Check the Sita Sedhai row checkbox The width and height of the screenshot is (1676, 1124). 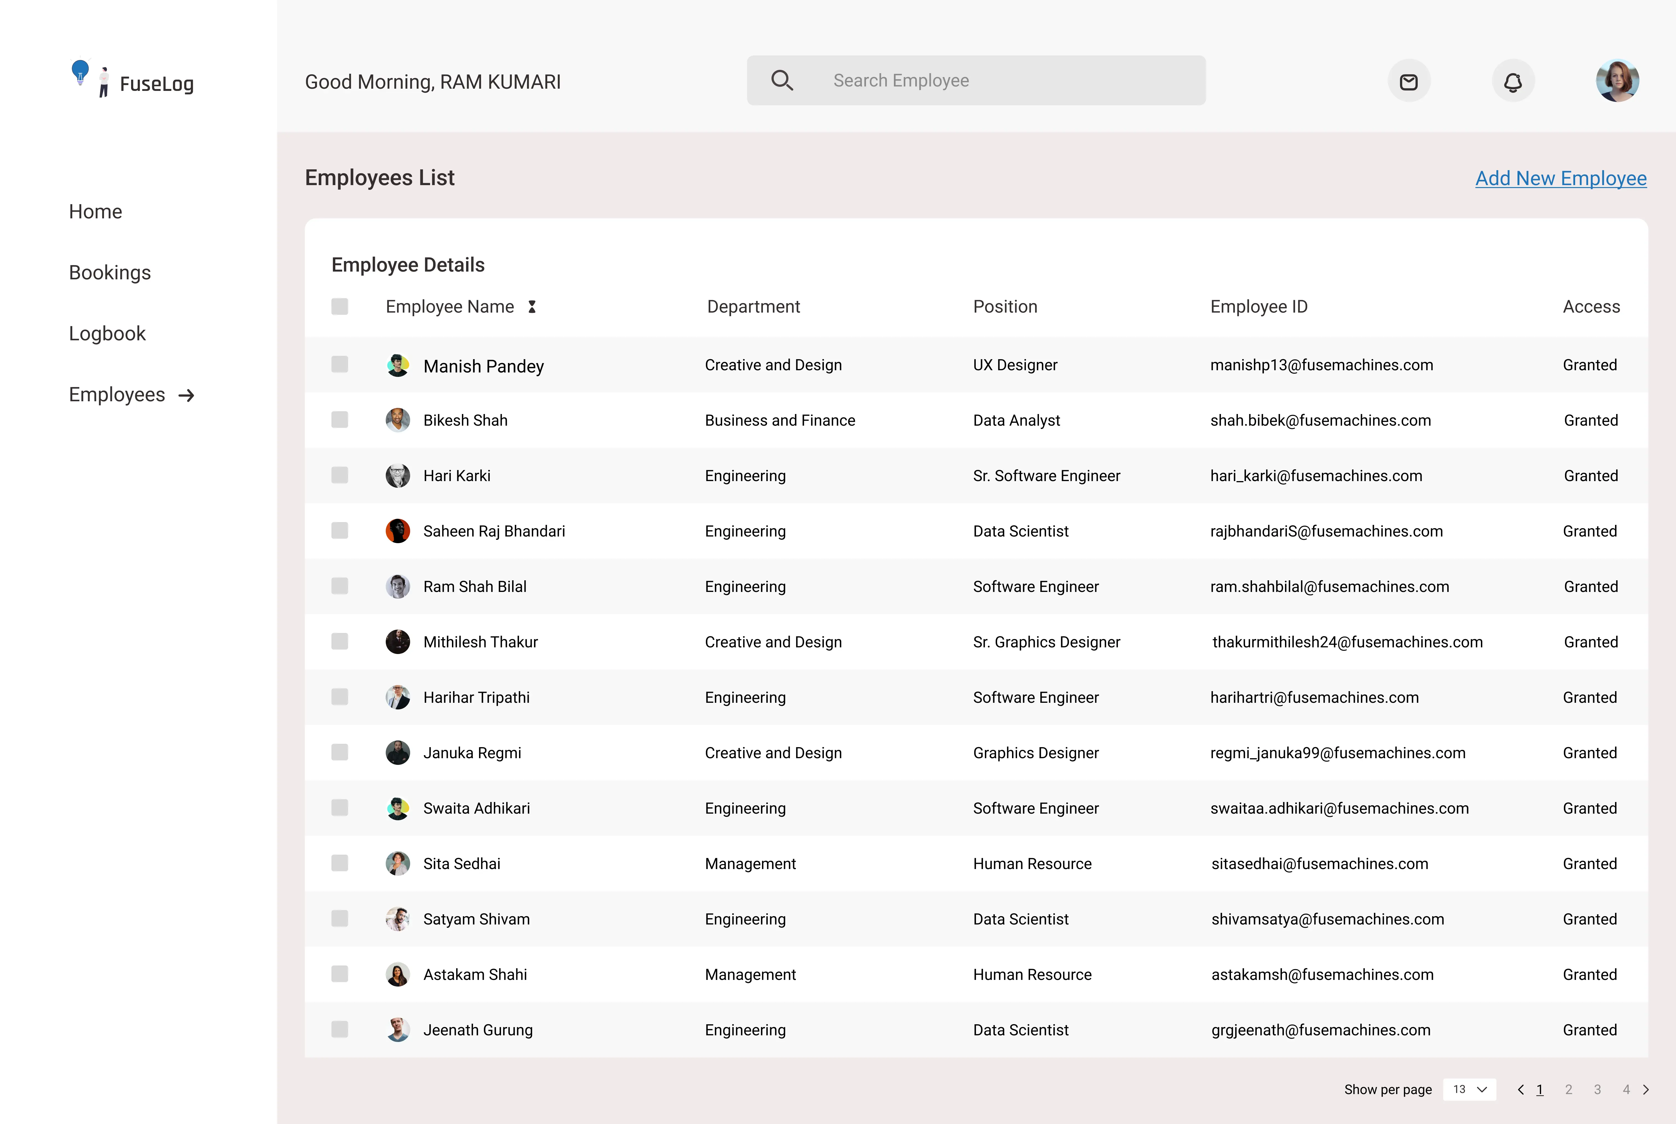[x=340, y=862]
